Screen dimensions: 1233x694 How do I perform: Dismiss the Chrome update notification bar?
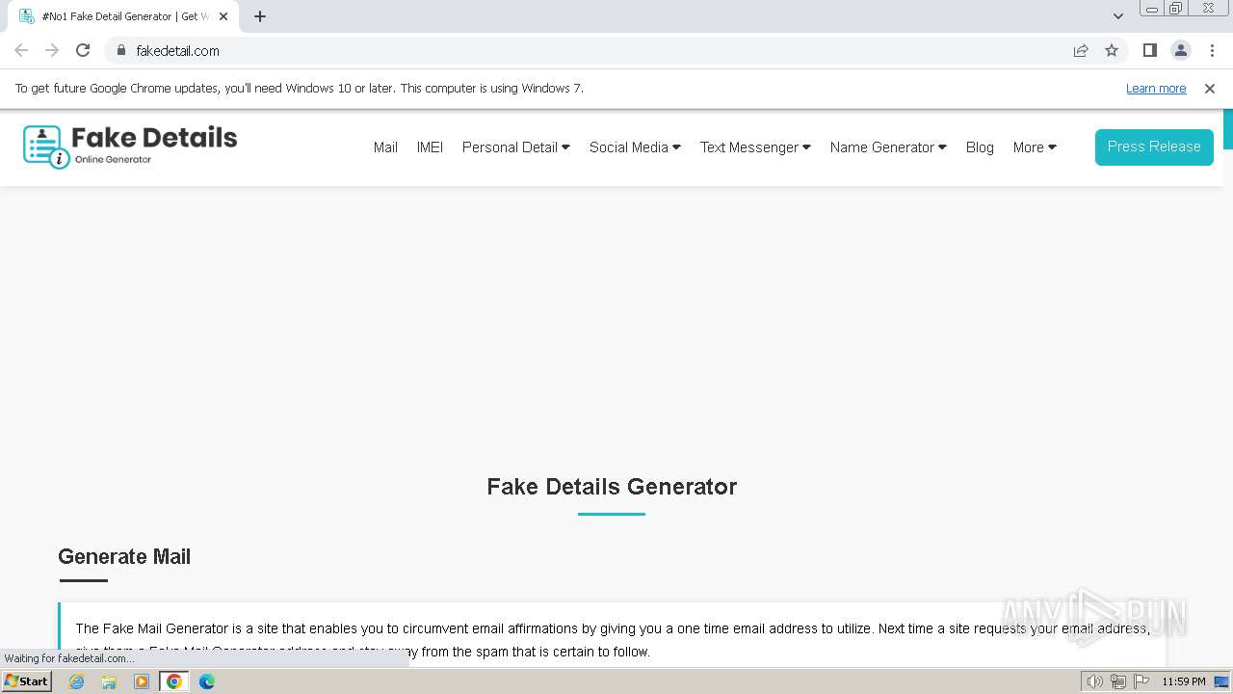1210,89
